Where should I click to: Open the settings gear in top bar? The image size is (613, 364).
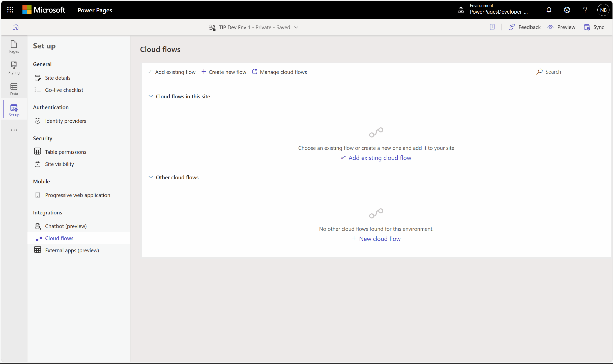pos(567,10)
